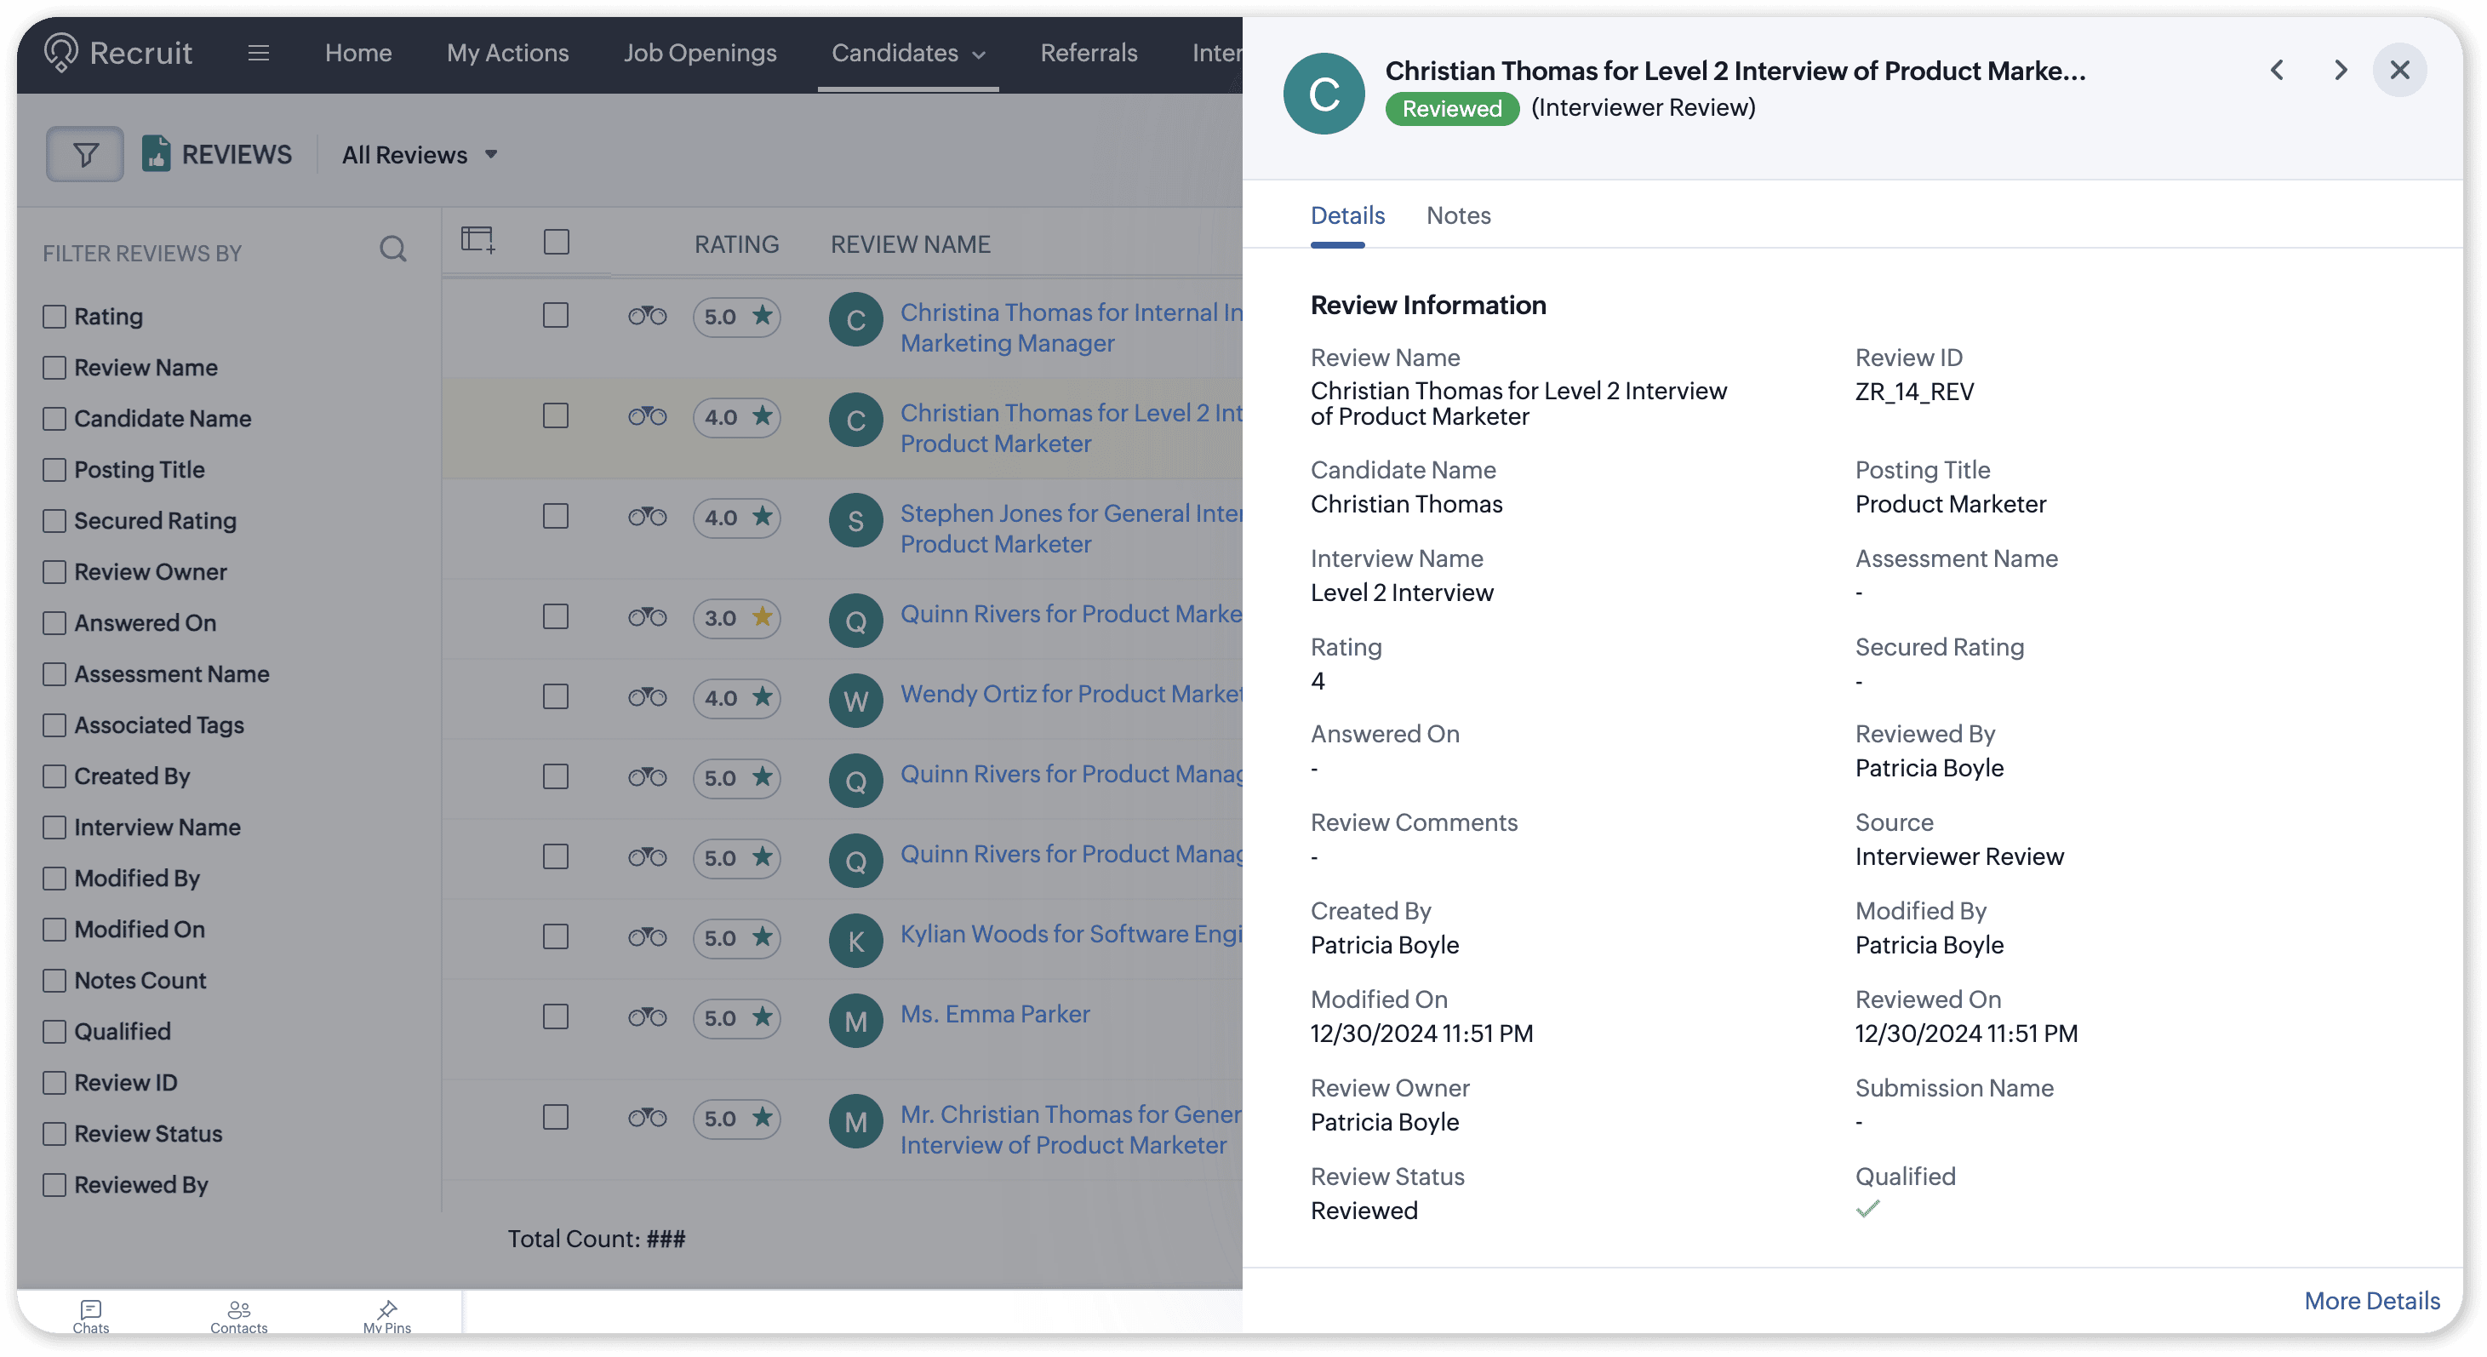Close the review details panel
The height and width of the screenshot is (1357, 2487).
[x=2399, y=70]
